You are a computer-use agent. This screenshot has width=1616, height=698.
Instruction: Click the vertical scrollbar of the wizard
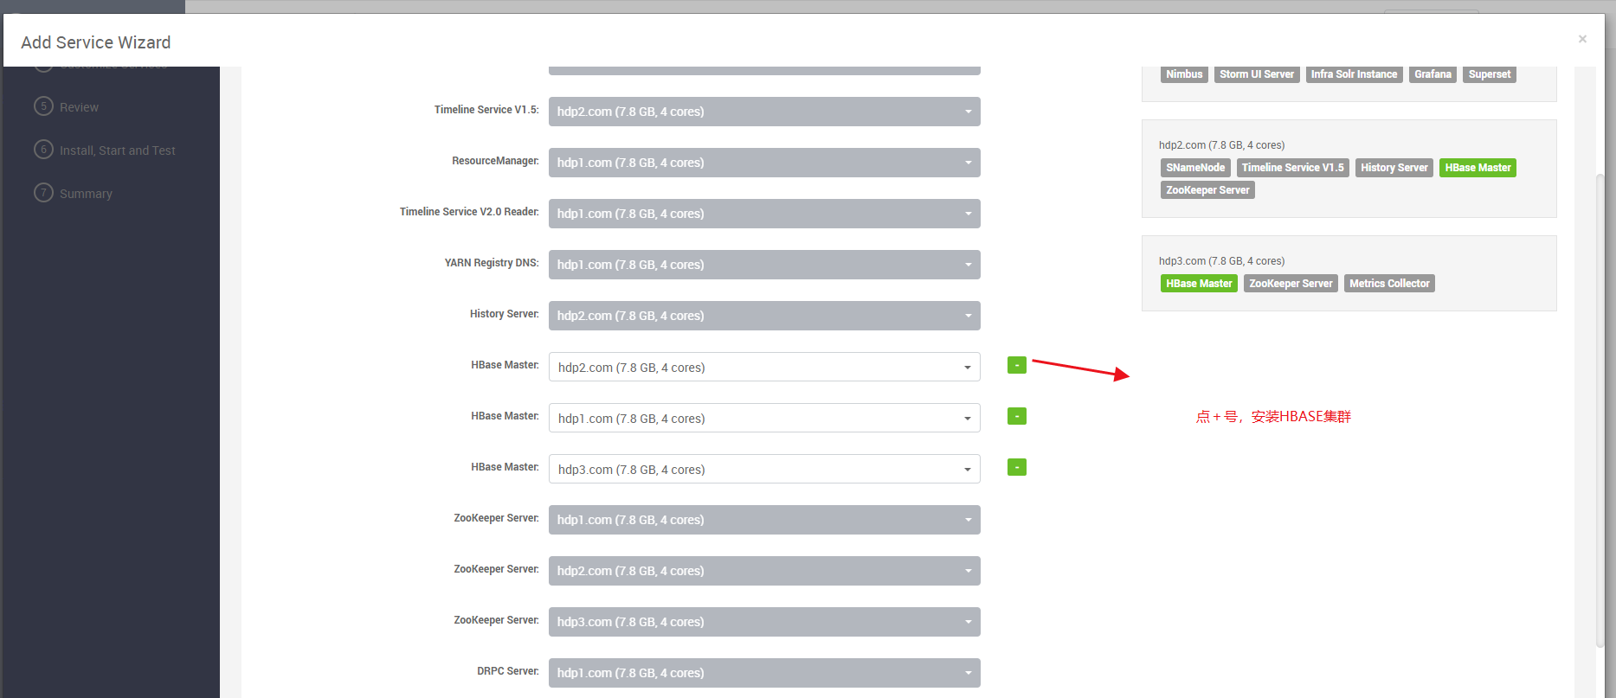[1600, 411]
